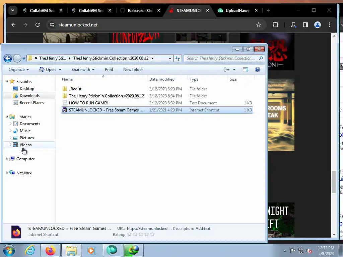
Task: Open the Chrome three-dot menu
Action: [x=330, y=25]
